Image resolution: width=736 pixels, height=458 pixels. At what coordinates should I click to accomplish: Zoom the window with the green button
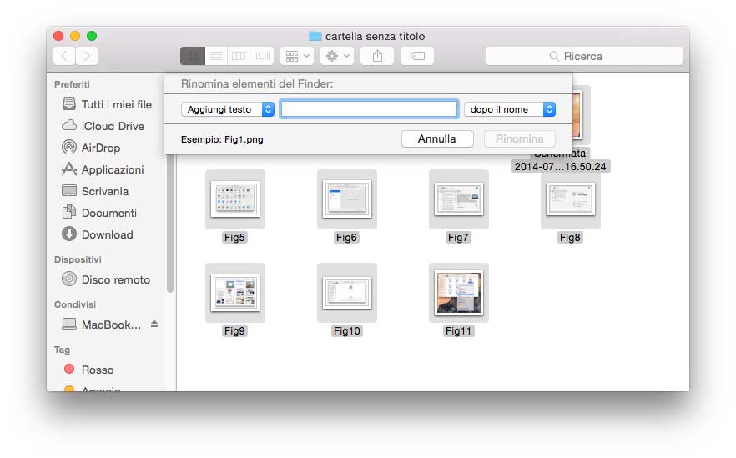coord(92,36)
